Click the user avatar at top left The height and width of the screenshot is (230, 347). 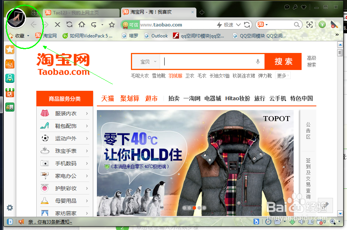coord(16,19)
